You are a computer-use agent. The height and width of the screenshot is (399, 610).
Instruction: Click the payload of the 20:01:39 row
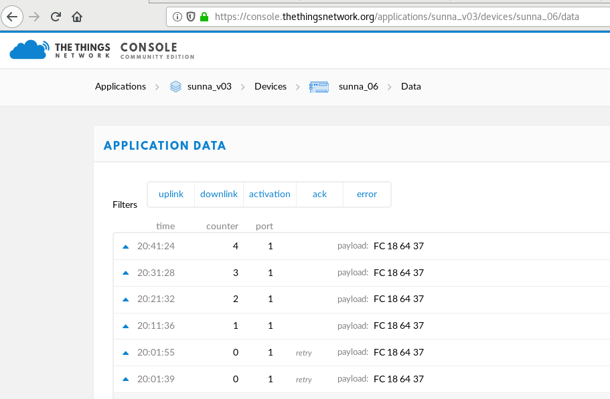coord(399,379)
